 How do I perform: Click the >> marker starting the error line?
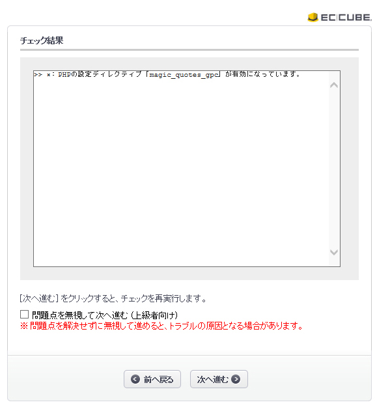38,75
